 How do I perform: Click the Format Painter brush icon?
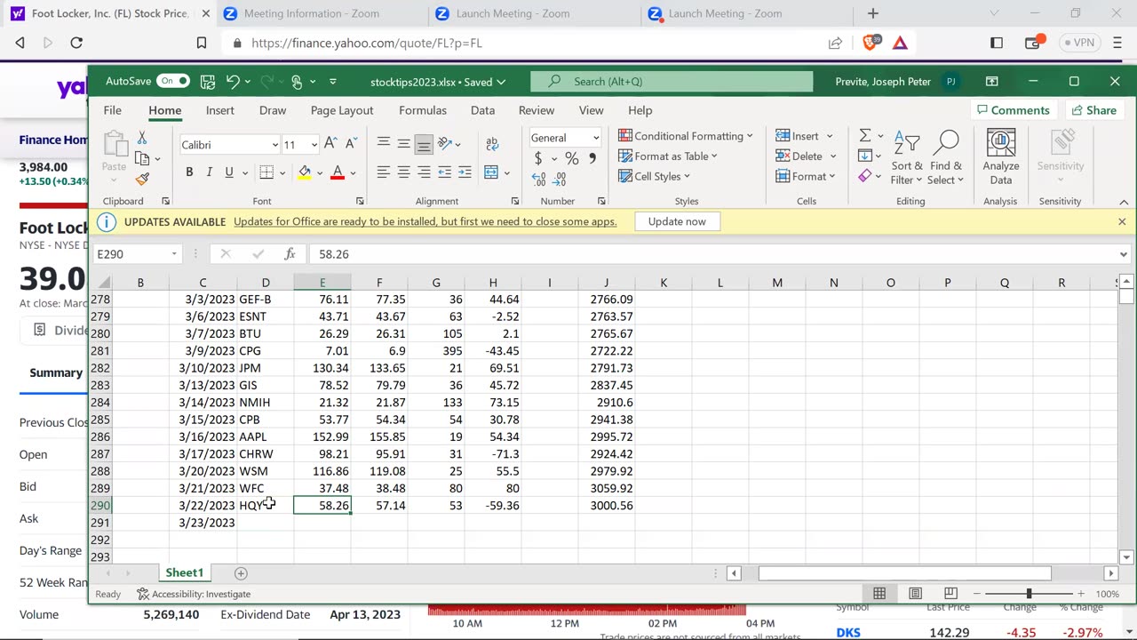tap(142, 179)
